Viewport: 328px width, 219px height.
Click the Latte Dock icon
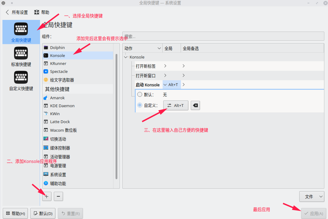pyautogui.click(x=46, y=122)
